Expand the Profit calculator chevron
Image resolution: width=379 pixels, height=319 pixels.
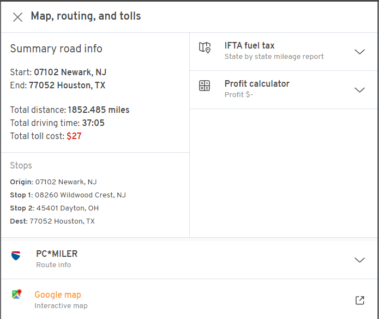(359, 90)
